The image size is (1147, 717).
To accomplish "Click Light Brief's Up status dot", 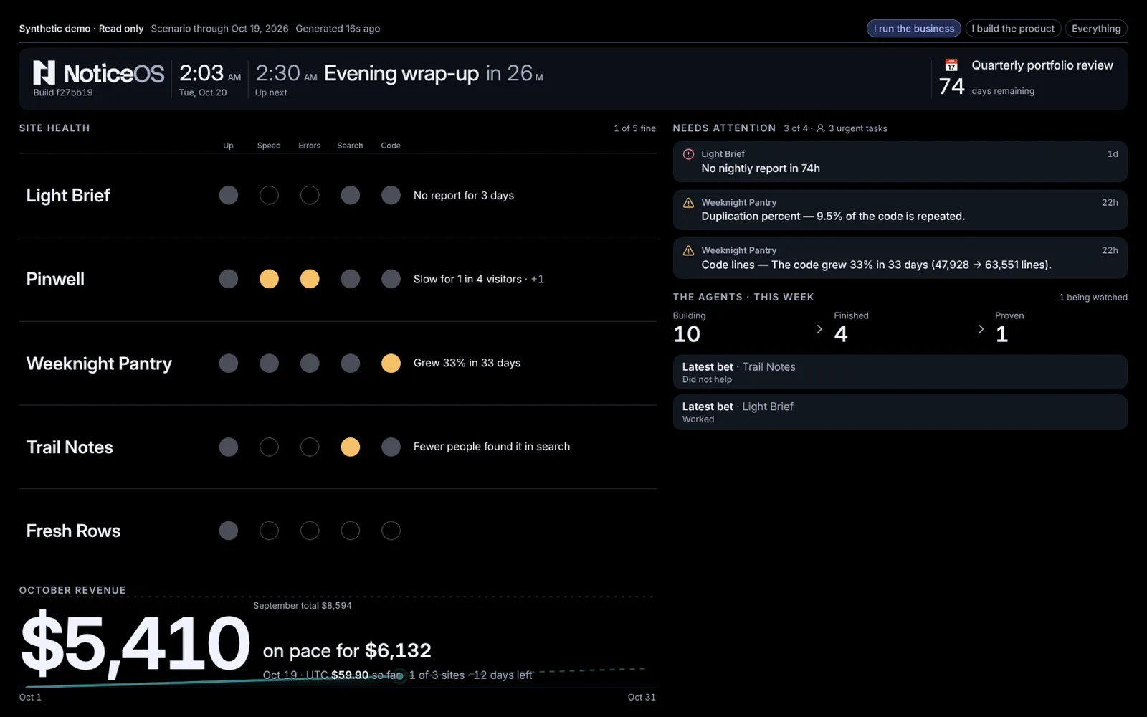I will 228,195.
